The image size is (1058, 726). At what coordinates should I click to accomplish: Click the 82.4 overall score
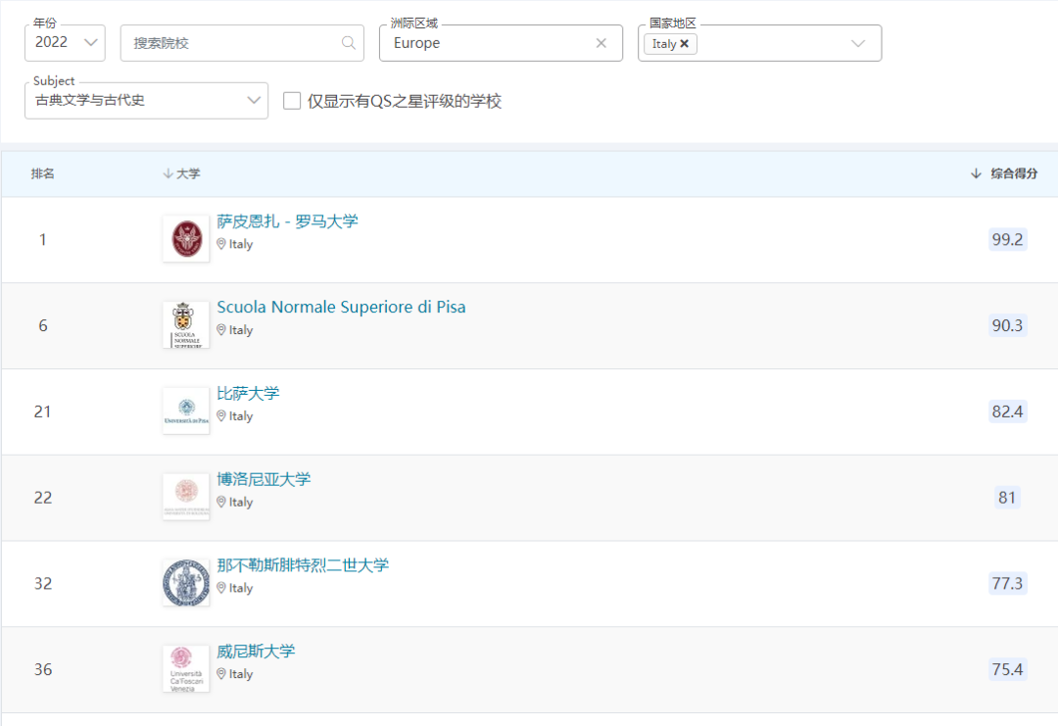click(1007, 411)
